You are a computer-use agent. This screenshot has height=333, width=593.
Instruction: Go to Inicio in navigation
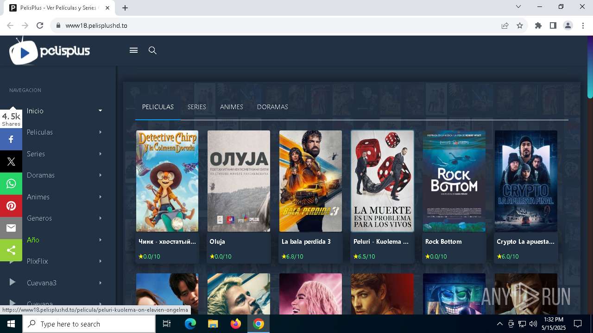pos(35,111)
